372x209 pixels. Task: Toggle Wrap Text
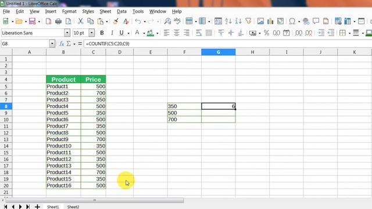click(199, 33)
